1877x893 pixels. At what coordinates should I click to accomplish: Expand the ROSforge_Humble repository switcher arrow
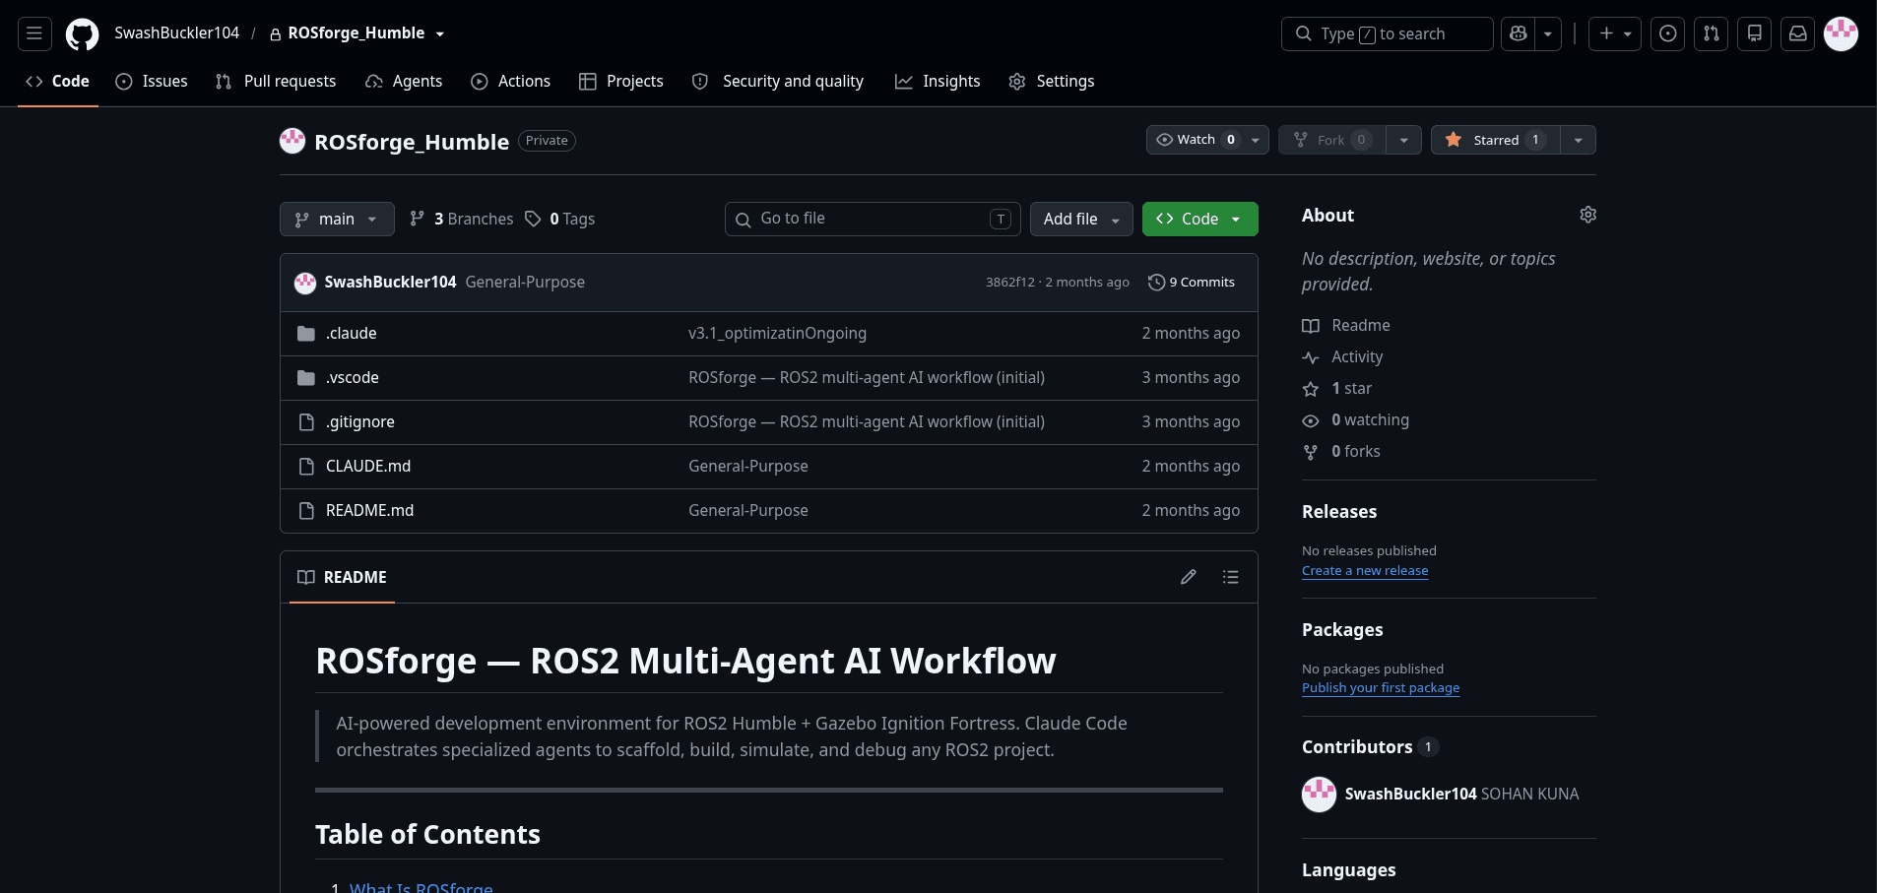pyautogui.click(x=440, y=33)
